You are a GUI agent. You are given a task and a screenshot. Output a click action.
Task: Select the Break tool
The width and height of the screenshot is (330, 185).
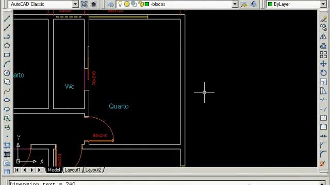coord(323,127)
